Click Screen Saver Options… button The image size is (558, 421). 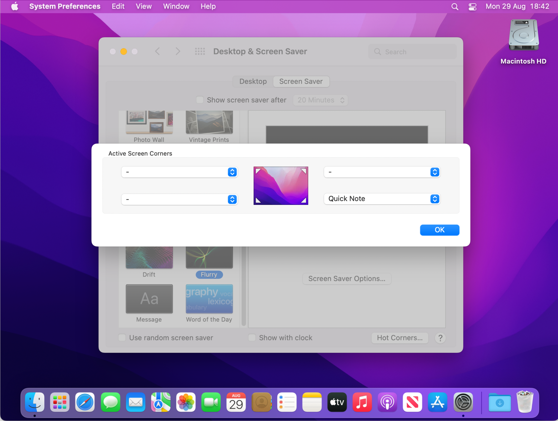[347, 278]
